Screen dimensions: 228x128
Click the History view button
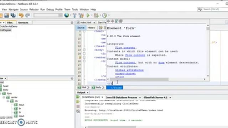point(91,28)
